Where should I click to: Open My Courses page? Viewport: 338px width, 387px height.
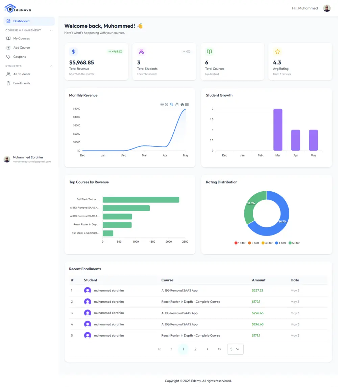pyautogui.click(x=29, y=38)
